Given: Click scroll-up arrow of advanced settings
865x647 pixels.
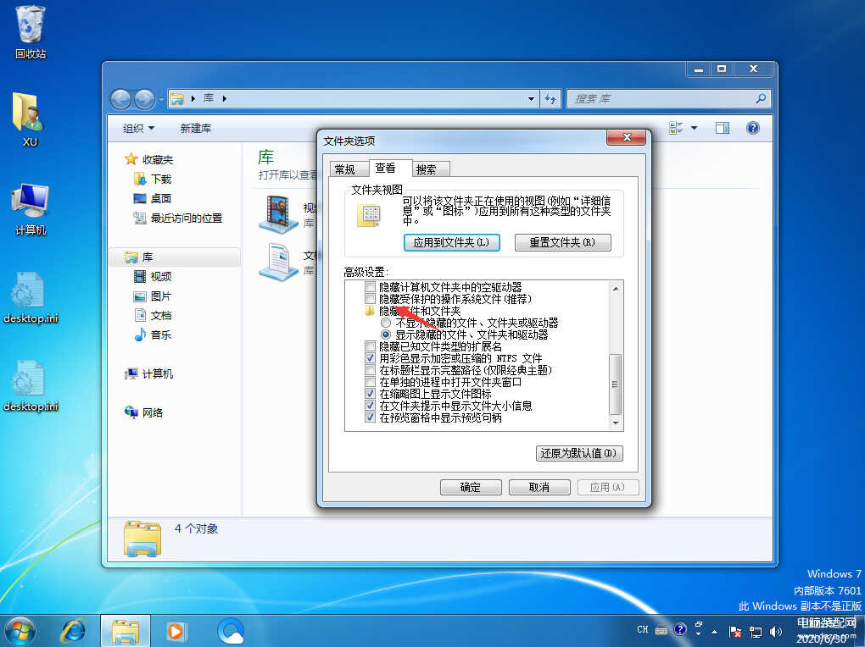Looking at the screenshot, I should coord(616,288).
